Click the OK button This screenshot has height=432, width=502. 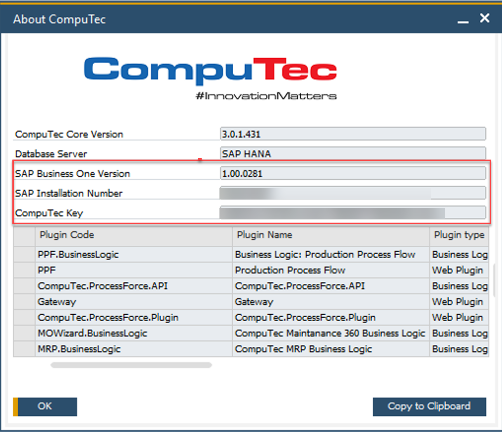45,406
